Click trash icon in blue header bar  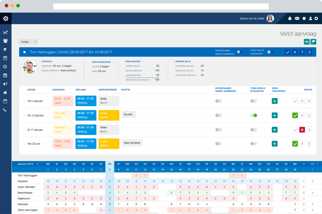pyautogui.click(x=309, y=52)
